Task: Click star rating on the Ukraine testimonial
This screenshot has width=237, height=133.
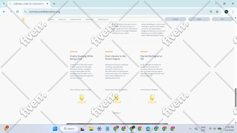Action: [x=109, y=52]
